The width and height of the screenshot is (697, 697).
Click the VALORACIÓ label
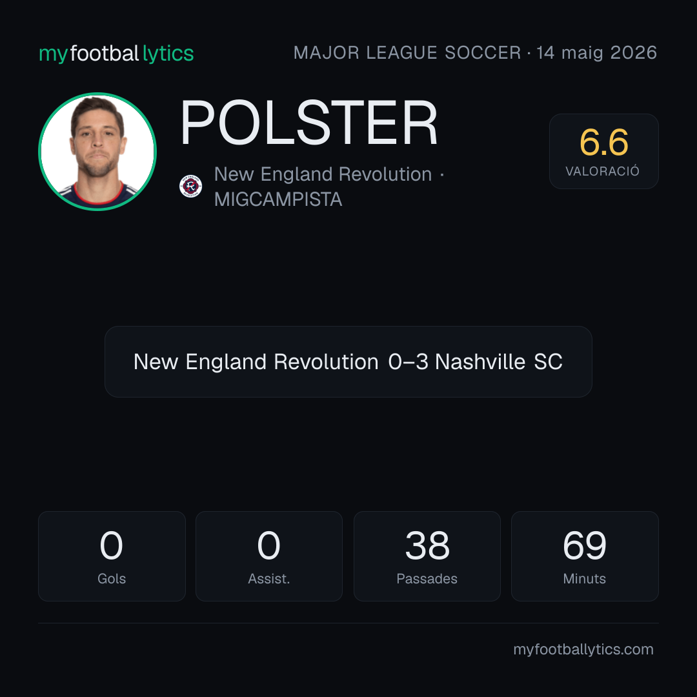[x=602, y=171]
